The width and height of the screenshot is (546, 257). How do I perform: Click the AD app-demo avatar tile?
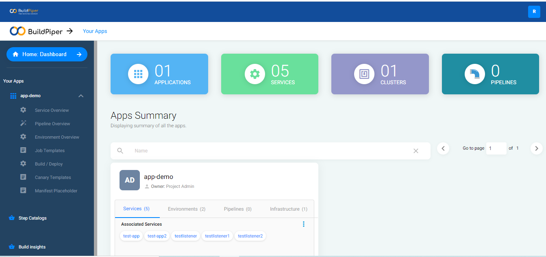130,180
